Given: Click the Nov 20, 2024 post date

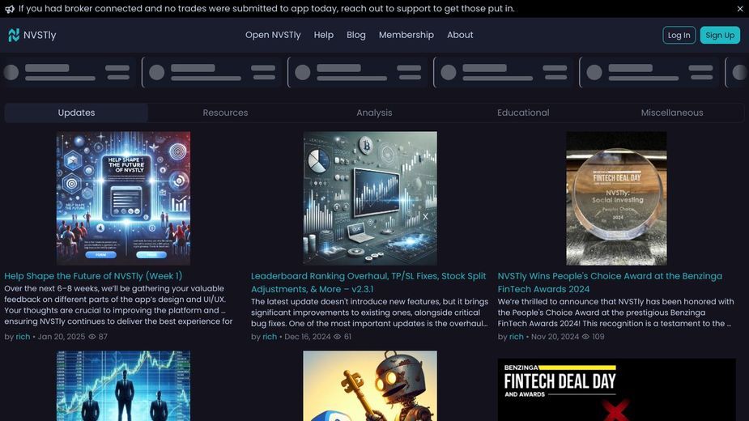Looking at the screenshot, I should coord(555,337).
